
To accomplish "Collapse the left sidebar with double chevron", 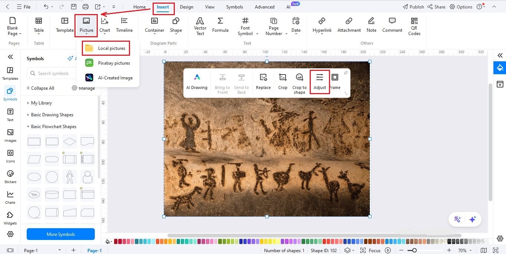I will (10, 56).
